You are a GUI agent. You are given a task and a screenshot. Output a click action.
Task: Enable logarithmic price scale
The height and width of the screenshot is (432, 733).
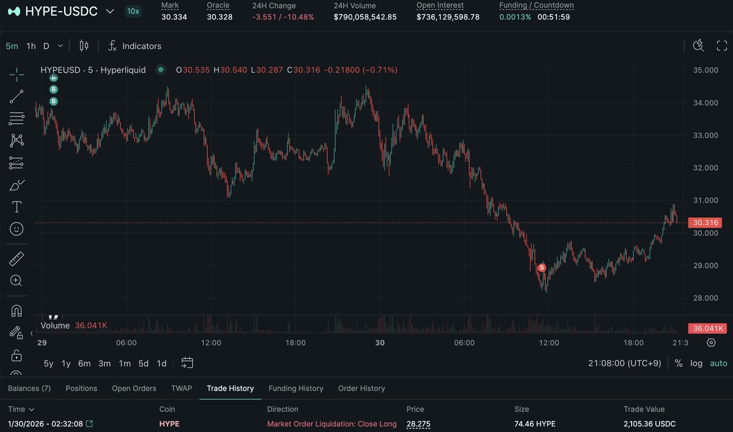696,363
